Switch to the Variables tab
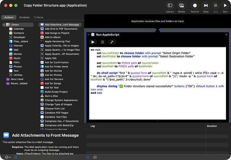The image size is (231, 160). (24, 17)
